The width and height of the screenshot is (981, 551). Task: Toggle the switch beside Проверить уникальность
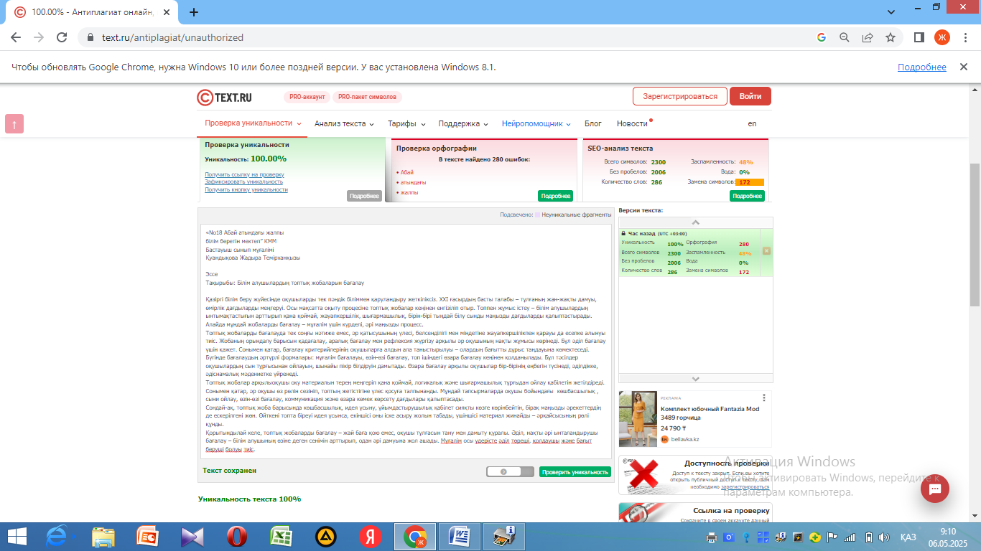(x=510, y=471)
